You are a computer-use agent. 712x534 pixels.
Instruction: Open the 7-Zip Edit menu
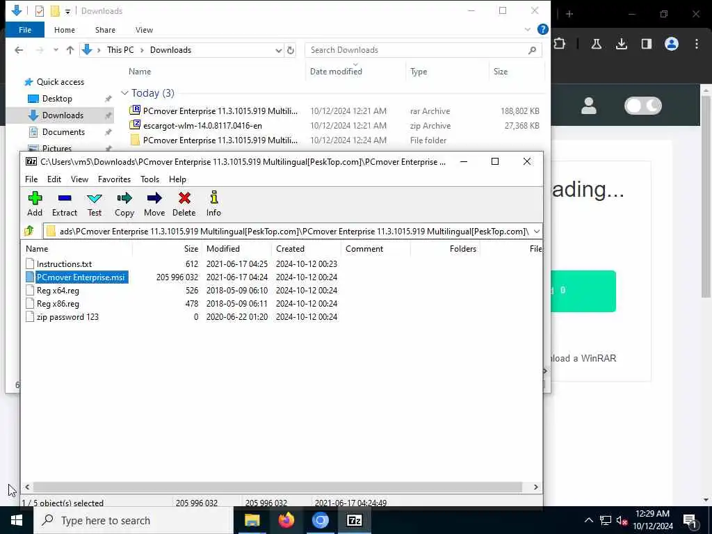click(x=54, y=179)
